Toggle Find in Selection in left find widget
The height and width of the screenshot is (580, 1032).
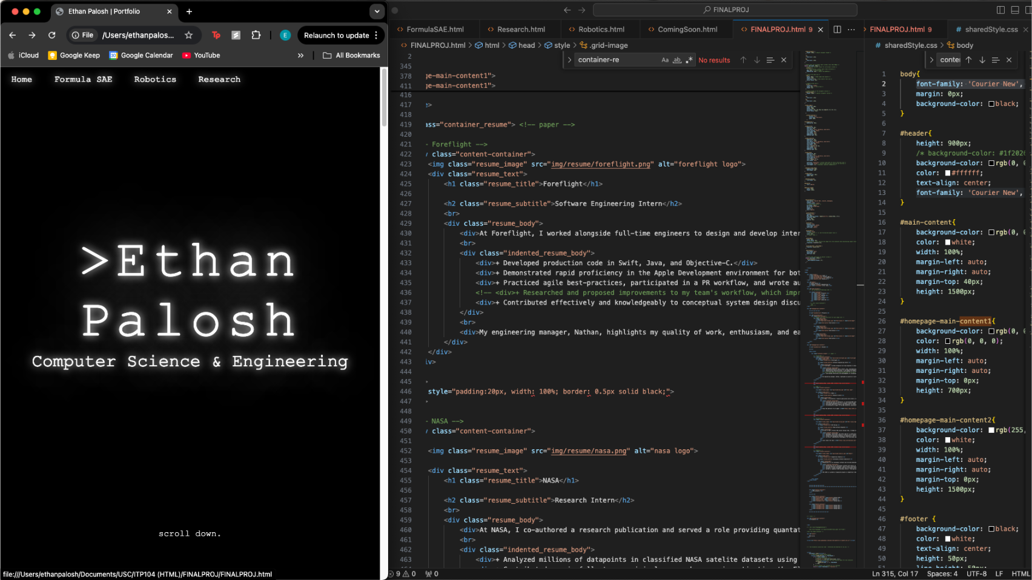click(770, 60)
